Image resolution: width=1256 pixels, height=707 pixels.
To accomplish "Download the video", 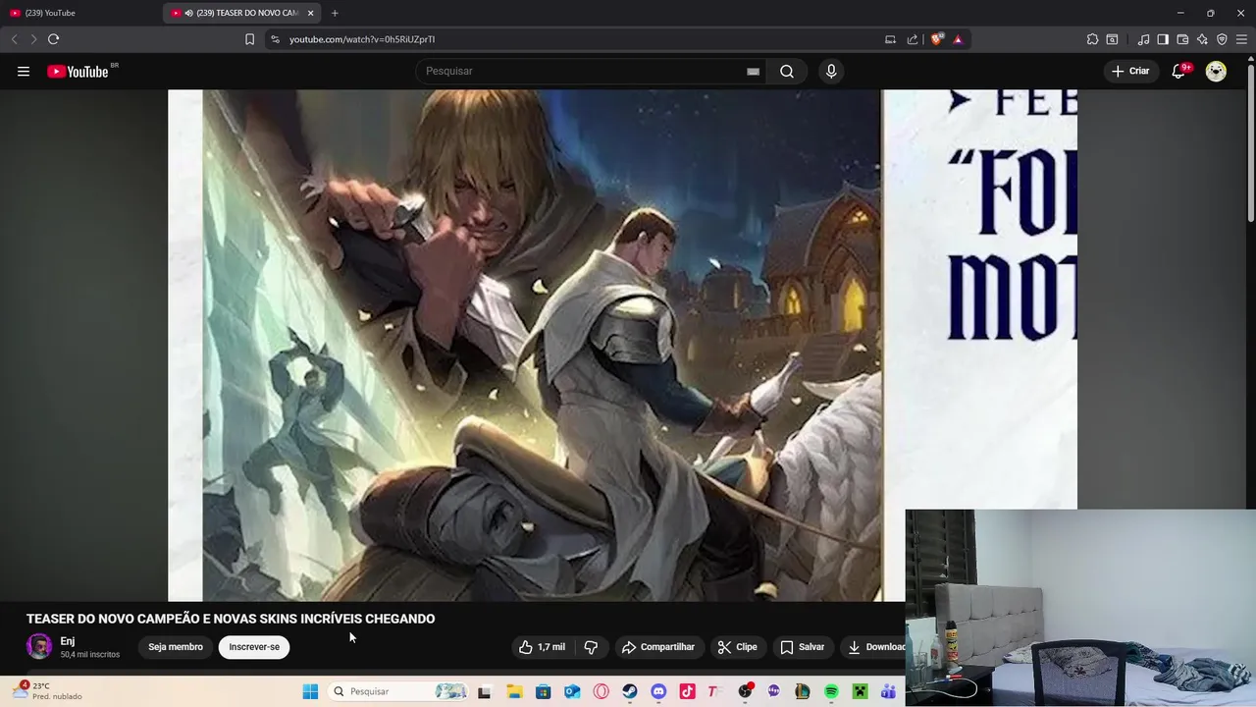I will pyautogui.click(x=873, y=647).
